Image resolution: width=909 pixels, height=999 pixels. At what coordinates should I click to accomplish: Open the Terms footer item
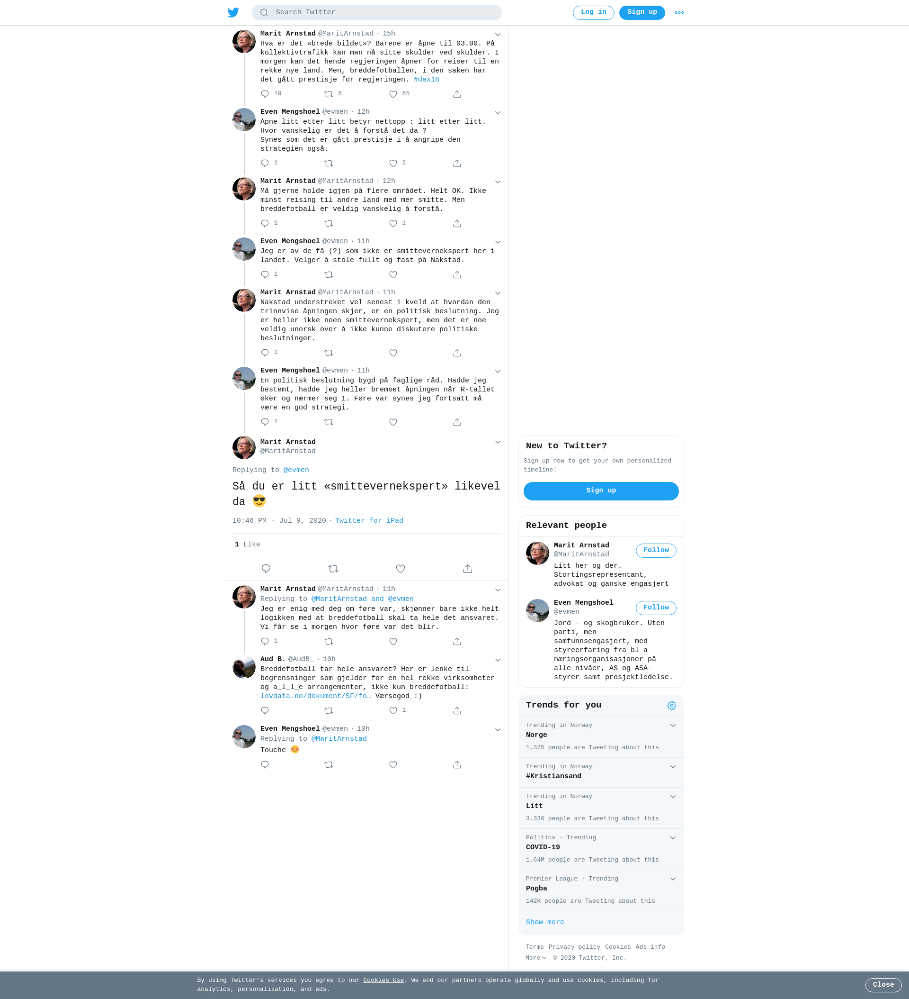535,947
